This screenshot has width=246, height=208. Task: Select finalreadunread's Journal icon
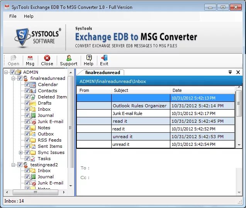[33, 115]
